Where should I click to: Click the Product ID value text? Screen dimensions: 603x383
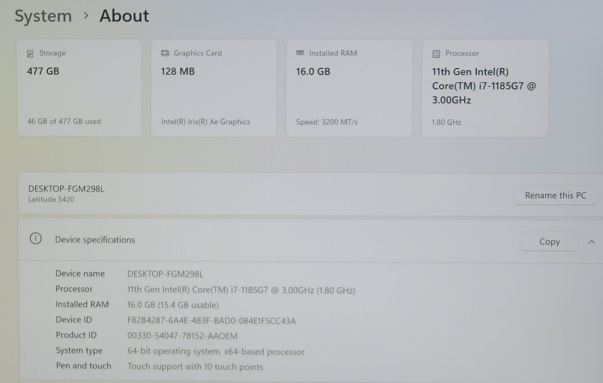coord(182,336)
